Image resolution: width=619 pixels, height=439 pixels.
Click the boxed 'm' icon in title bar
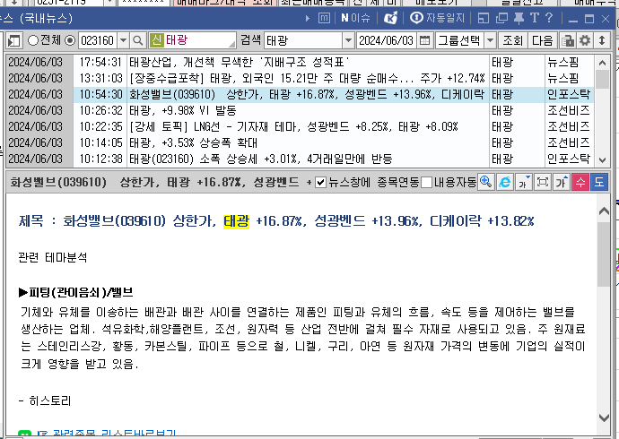pos(324,18)
